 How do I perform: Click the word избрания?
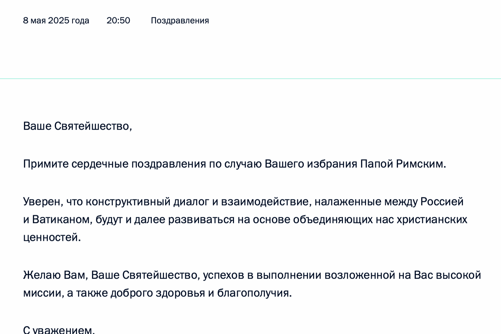point(332,164)
